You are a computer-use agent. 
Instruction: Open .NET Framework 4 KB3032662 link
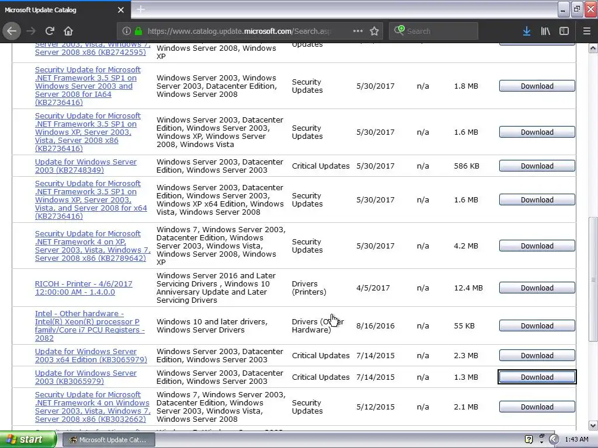(93, 407)
